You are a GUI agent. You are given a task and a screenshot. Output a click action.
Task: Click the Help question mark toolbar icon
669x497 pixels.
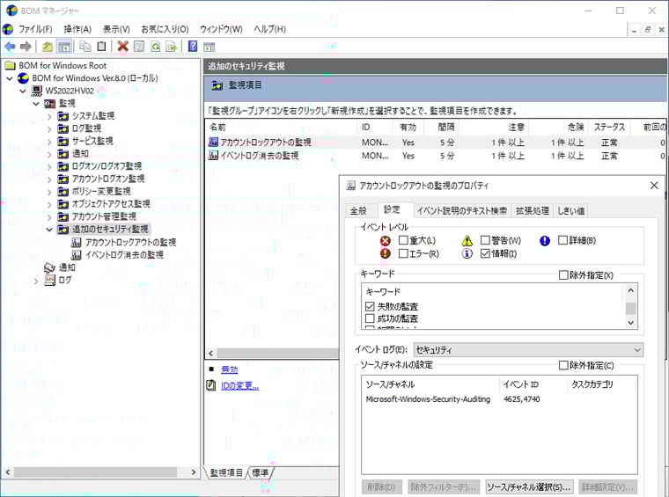(x=193, y=46)
